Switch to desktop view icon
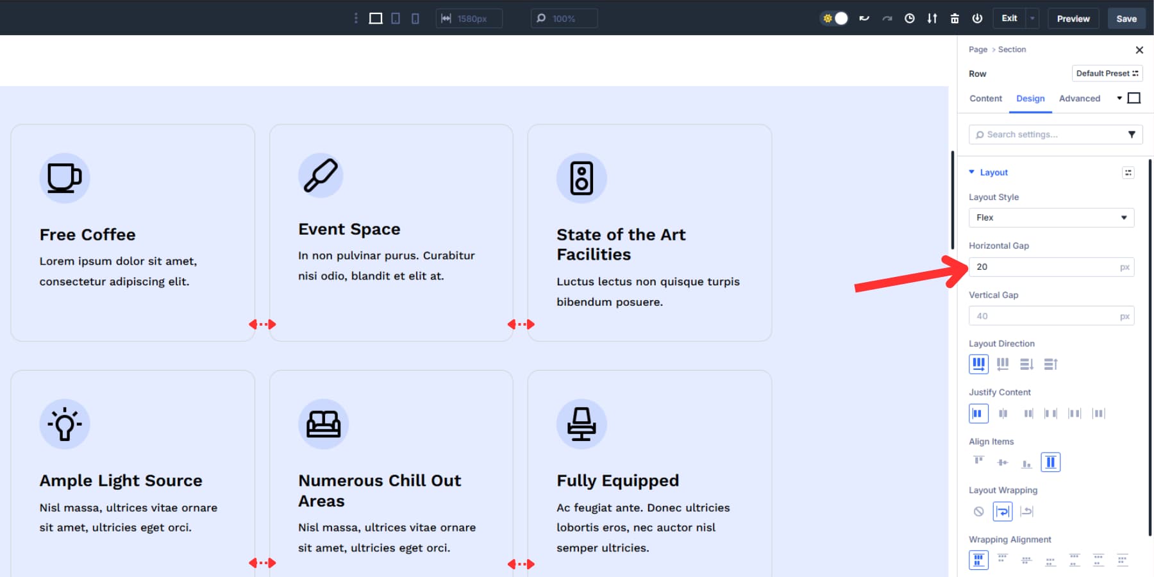Viewport: 1154px width, 577px height. click(x=376, y=19)
